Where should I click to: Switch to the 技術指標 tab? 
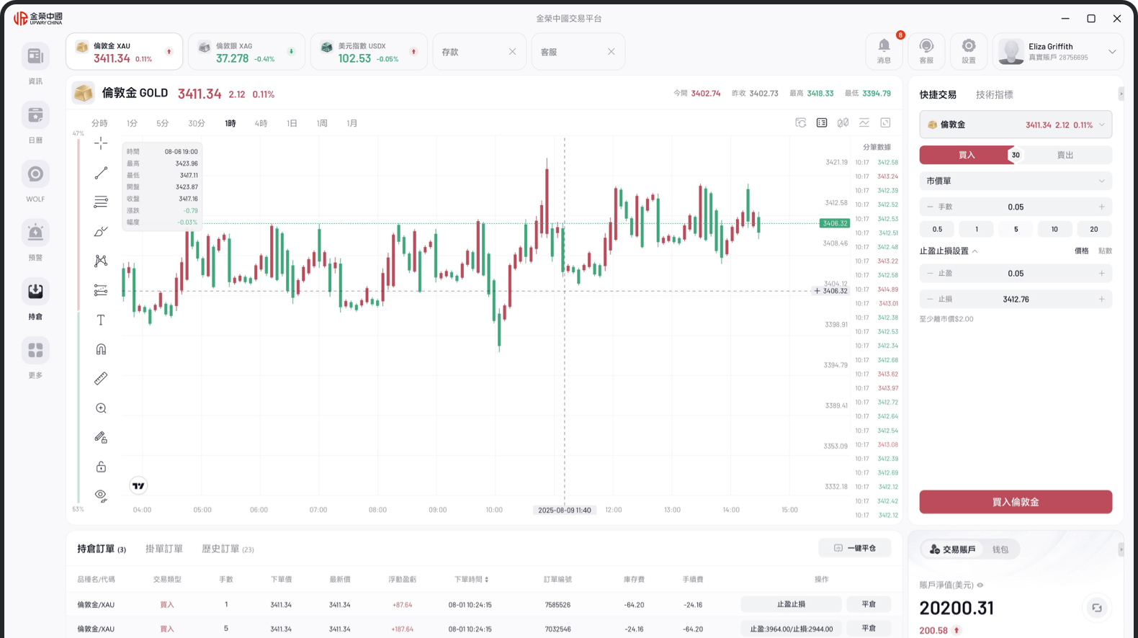994,94
